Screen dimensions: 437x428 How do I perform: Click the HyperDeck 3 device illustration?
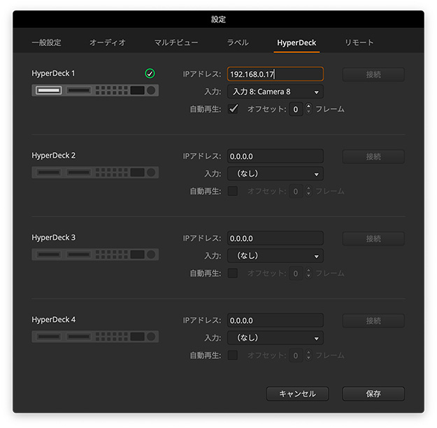coord(95,254)
